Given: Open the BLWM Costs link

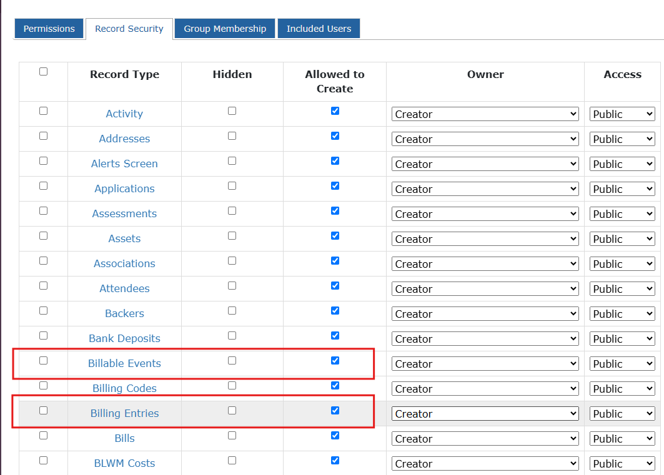Looking at the screenshot, I should (x=124, y=463).
